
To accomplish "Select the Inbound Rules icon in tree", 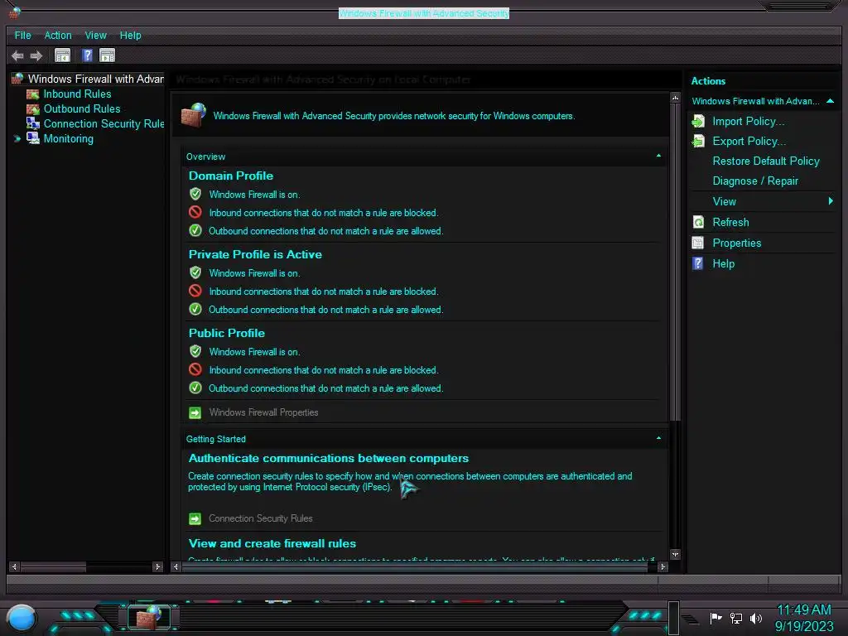I will tap(33, 94).
